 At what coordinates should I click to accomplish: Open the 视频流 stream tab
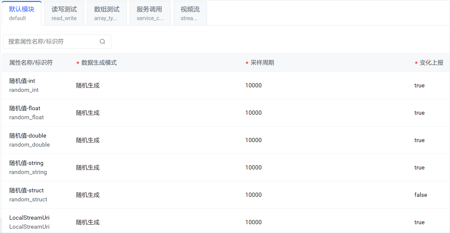tap(190, 13)
